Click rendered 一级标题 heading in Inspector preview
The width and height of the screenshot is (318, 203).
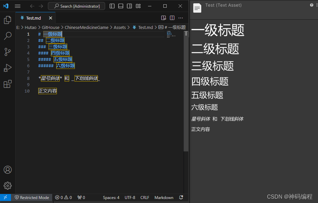[x=218, y=30]
